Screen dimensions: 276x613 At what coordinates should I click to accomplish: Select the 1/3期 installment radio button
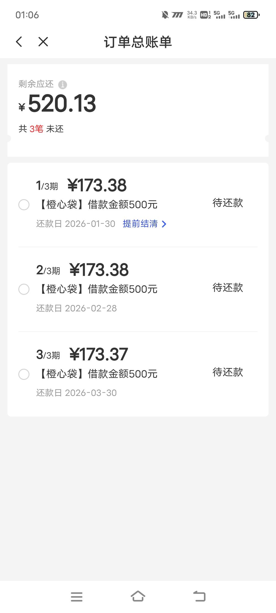pos(24,205)
